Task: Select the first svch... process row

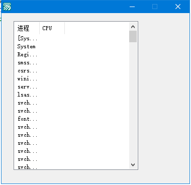Action: (27, 103)
